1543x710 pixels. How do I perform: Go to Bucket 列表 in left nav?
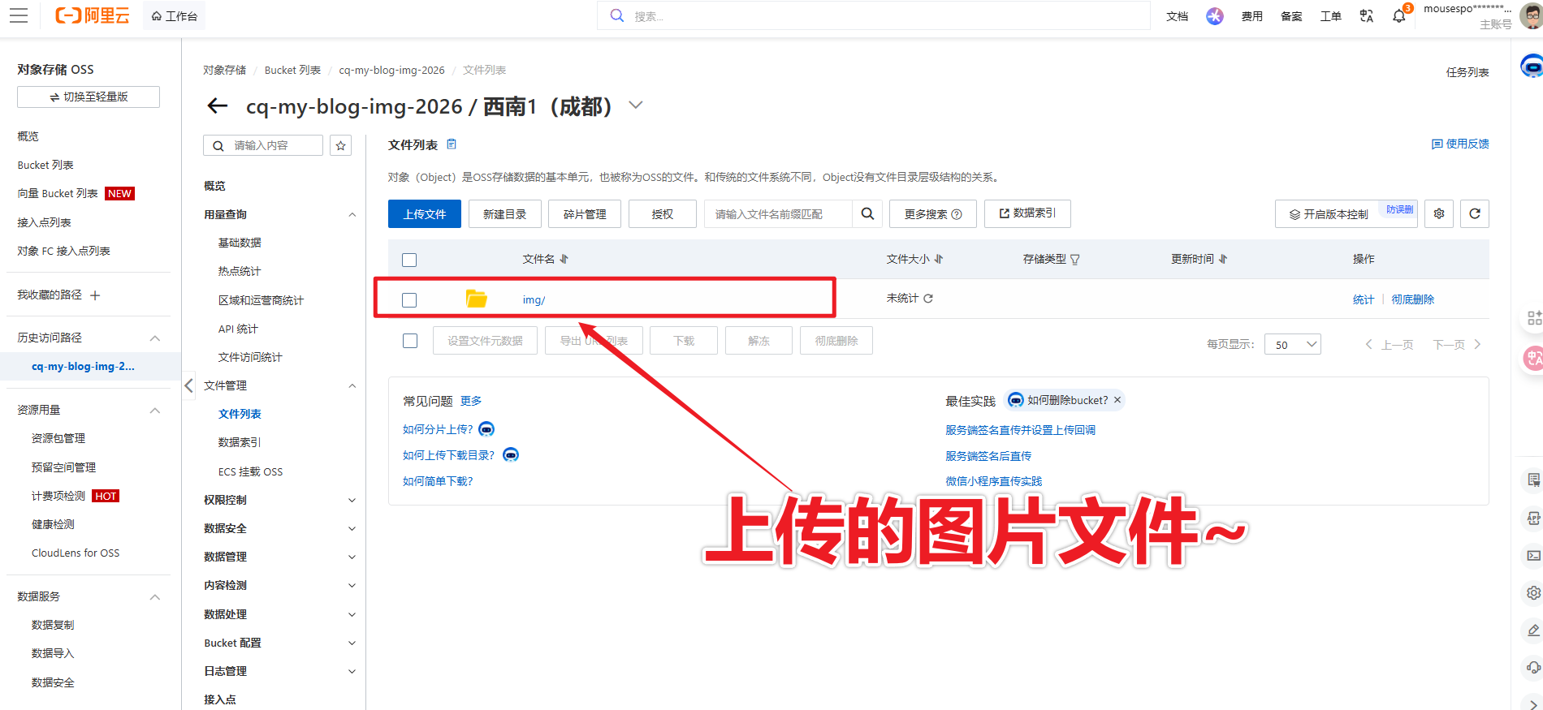pos(45,165)
